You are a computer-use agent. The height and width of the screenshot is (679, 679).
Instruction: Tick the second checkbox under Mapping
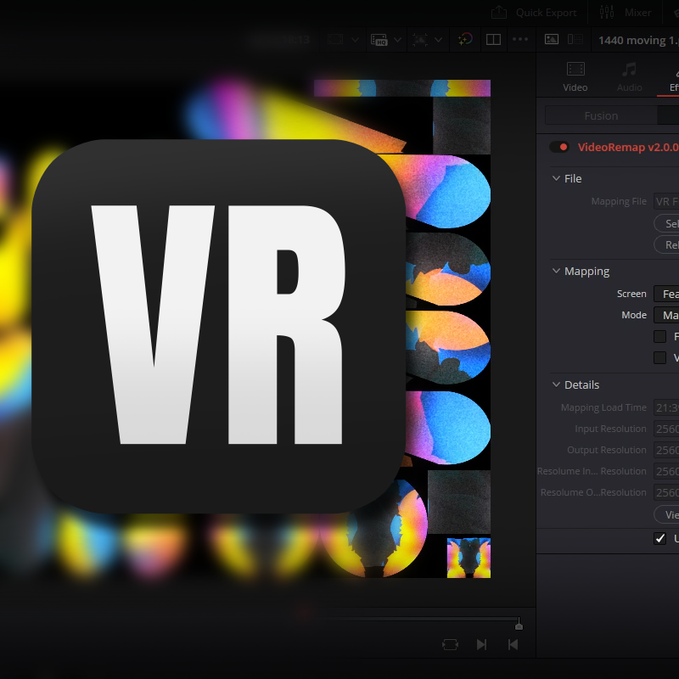(x=659, y=357)
